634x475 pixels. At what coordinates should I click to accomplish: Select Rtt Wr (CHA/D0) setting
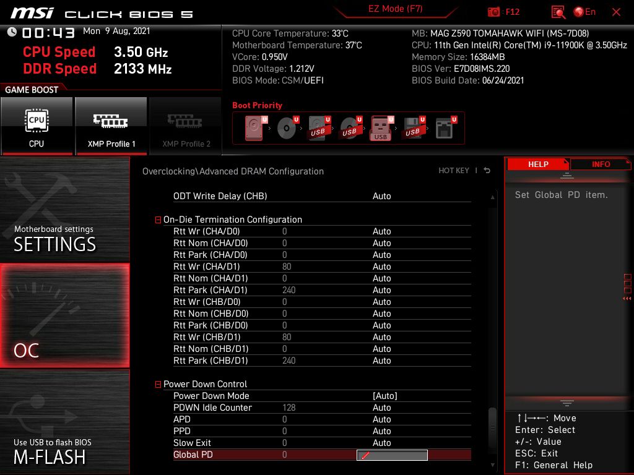322,231
